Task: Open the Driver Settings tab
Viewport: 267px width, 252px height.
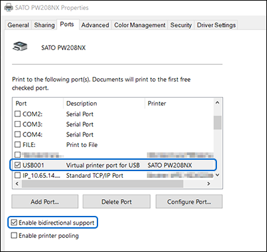Action: coord(216,25)
